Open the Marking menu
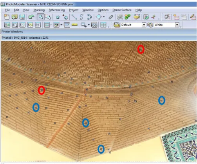Image resolution: width=197 pixels, height=164 pixels. click(39, 10)
